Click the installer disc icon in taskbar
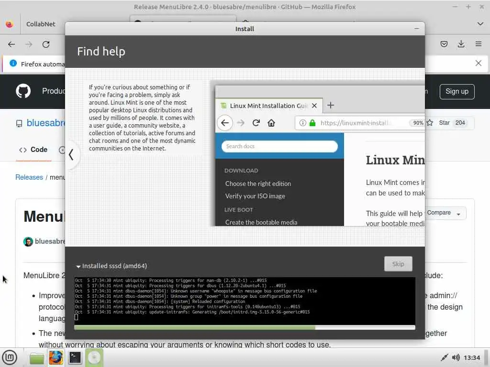490x367 pixels. tap(94, 358)
